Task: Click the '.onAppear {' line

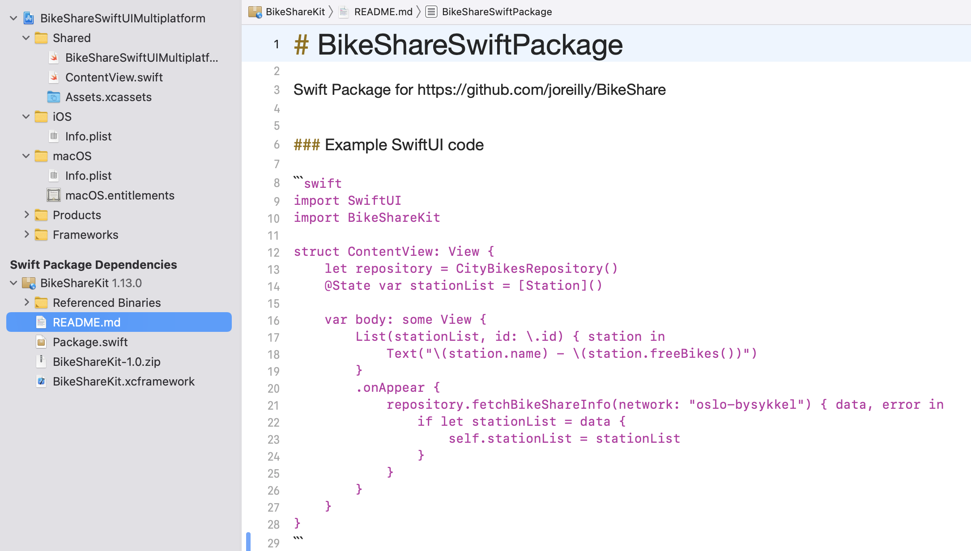Action: tap(398, 388)
